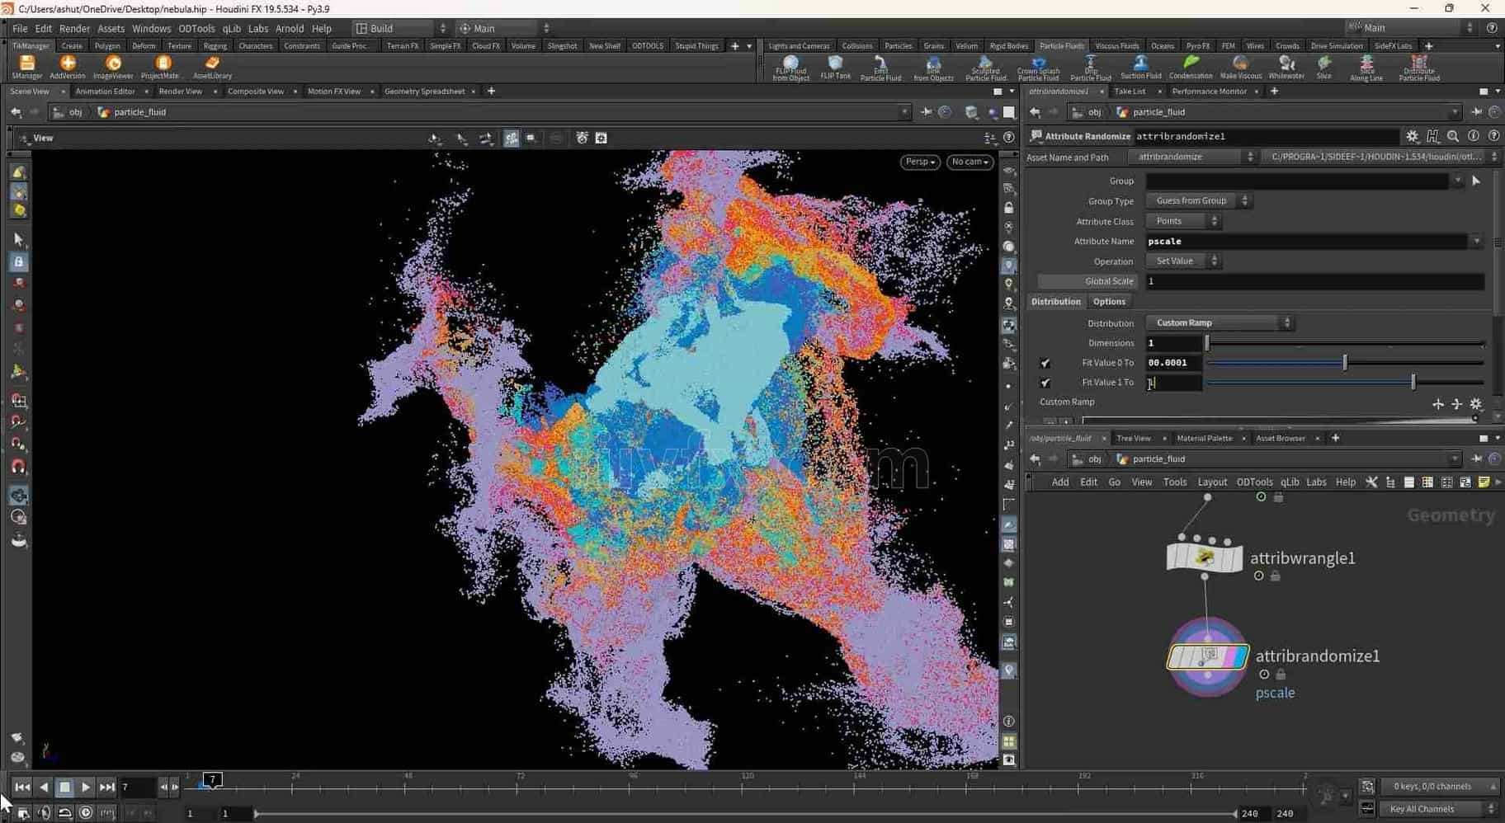
Task: Adjust the Fit Value 1 To slider
Action: click(x=1345, y=382)
